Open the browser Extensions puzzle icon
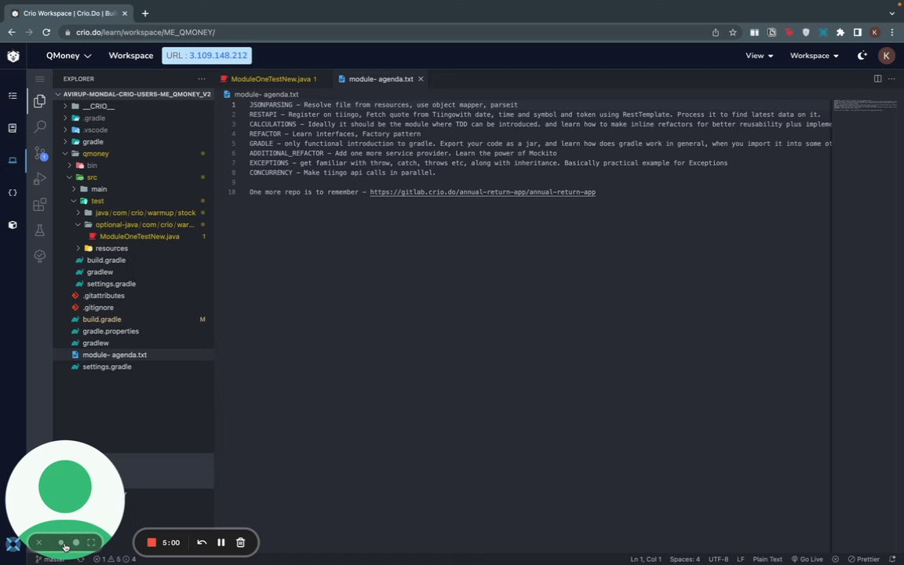Image resolution: width=904 pixels, height=565 pixels. coord(840,32)
